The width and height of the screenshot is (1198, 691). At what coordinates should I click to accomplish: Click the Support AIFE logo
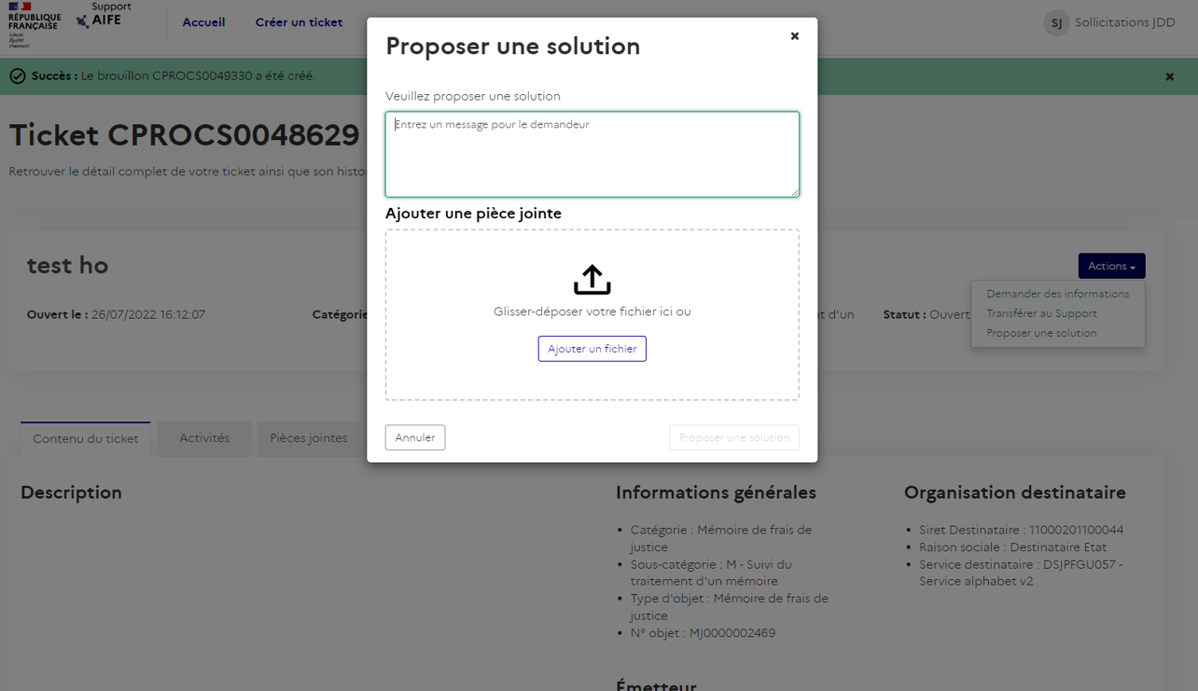[104, 16]
